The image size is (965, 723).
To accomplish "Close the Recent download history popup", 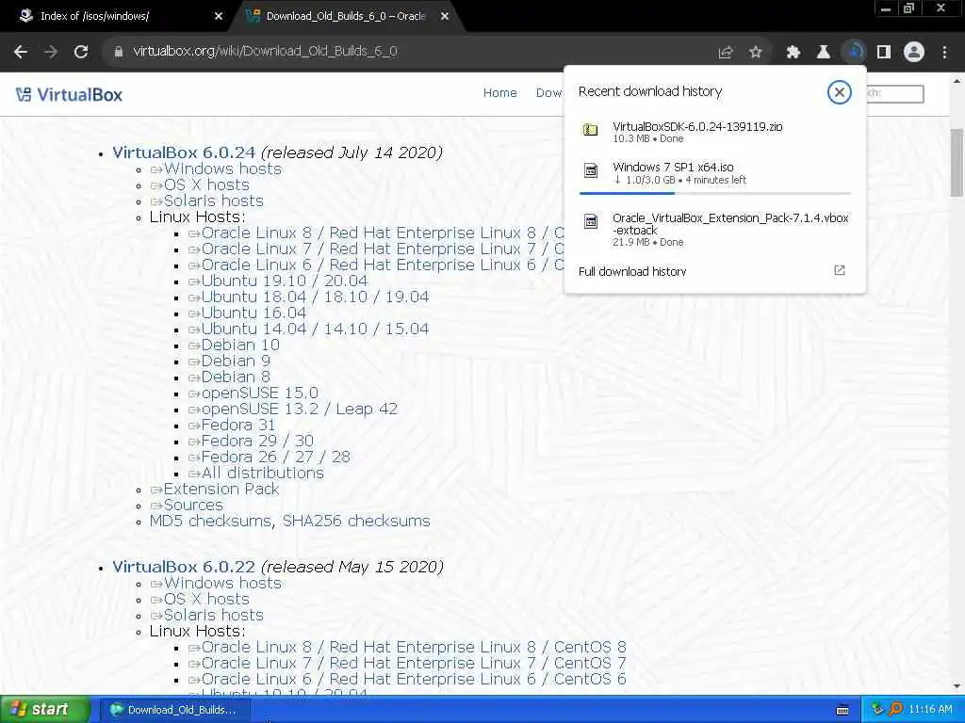I will [839, 92].
